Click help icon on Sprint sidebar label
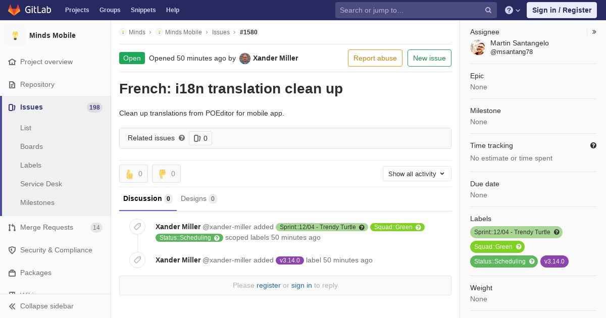Screen dimensions: 606x318 (x=557, y=232)
